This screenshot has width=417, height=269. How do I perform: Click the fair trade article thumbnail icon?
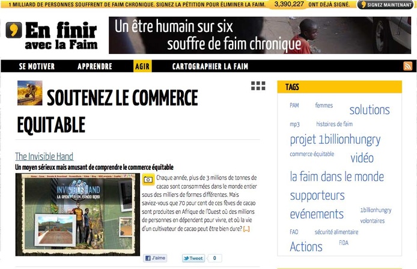30,93
